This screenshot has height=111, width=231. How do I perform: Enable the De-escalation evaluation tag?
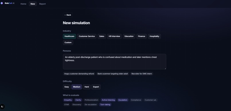pos(91,104)
